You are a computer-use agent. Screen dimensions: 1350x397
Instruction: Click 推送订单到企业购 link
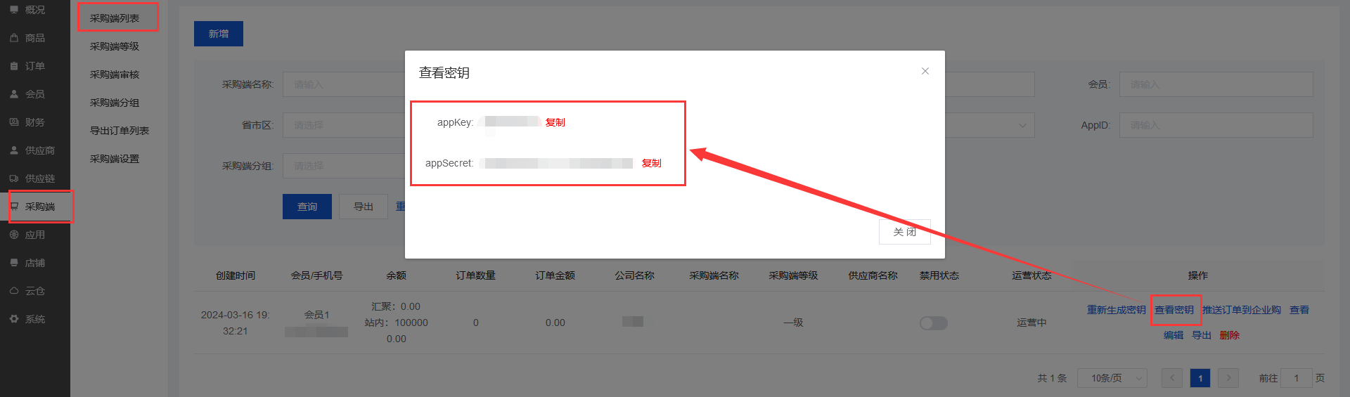click(1242, 310)
